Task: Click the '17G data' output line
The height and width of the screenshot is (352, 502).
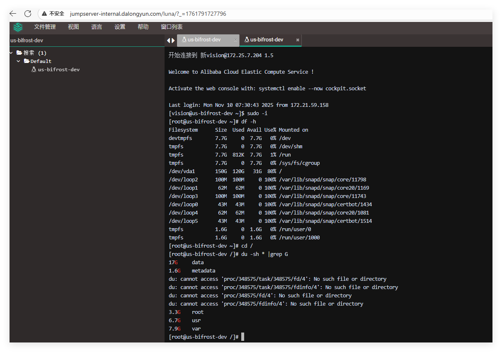Action: click(186, 263)
